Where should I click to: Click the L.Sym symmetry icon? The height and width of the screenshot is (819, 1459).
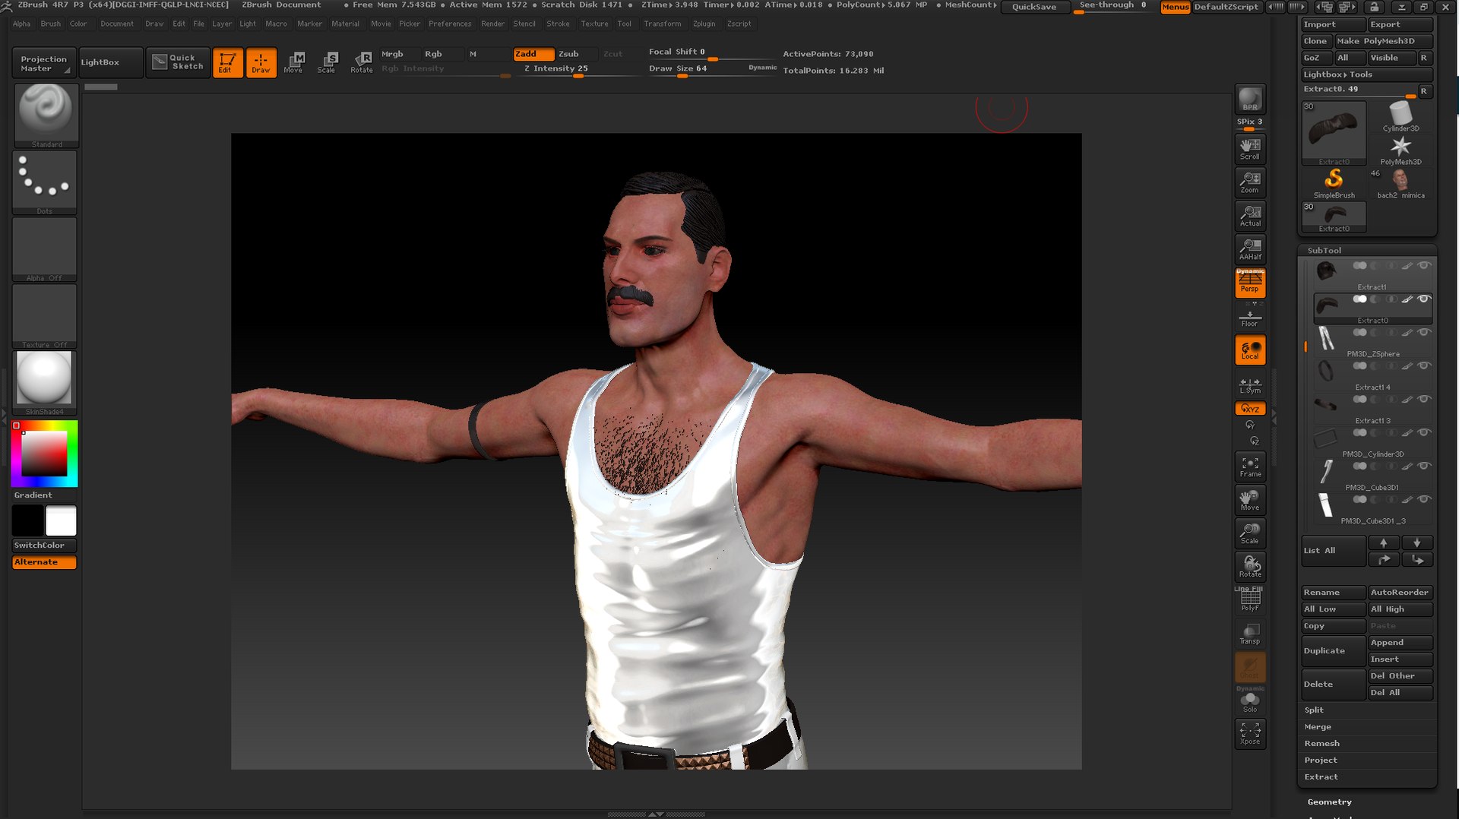click(x=1250, y=385)
